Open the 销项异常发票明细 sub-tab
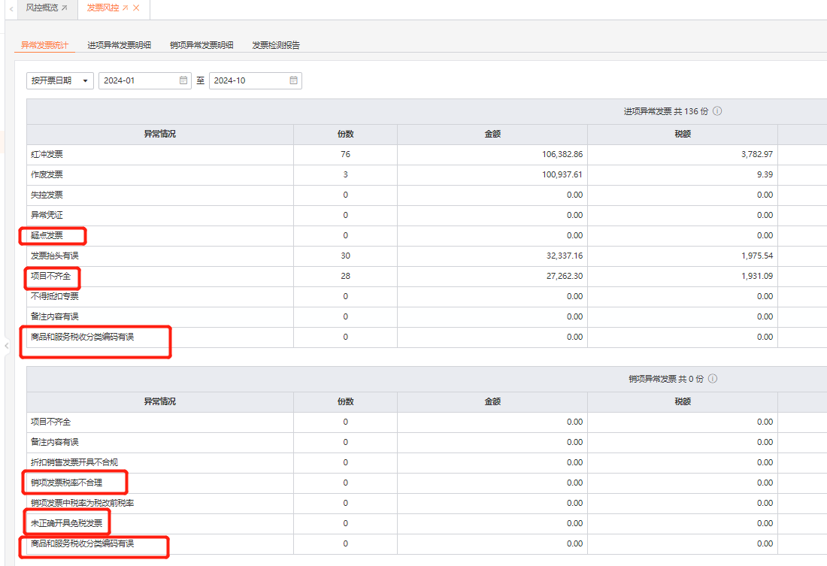This screenshot has width=827, height=566. pos(201,45)
